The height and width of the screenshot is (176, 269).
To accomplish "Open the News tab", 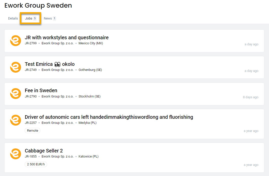I will click(48, 18).
